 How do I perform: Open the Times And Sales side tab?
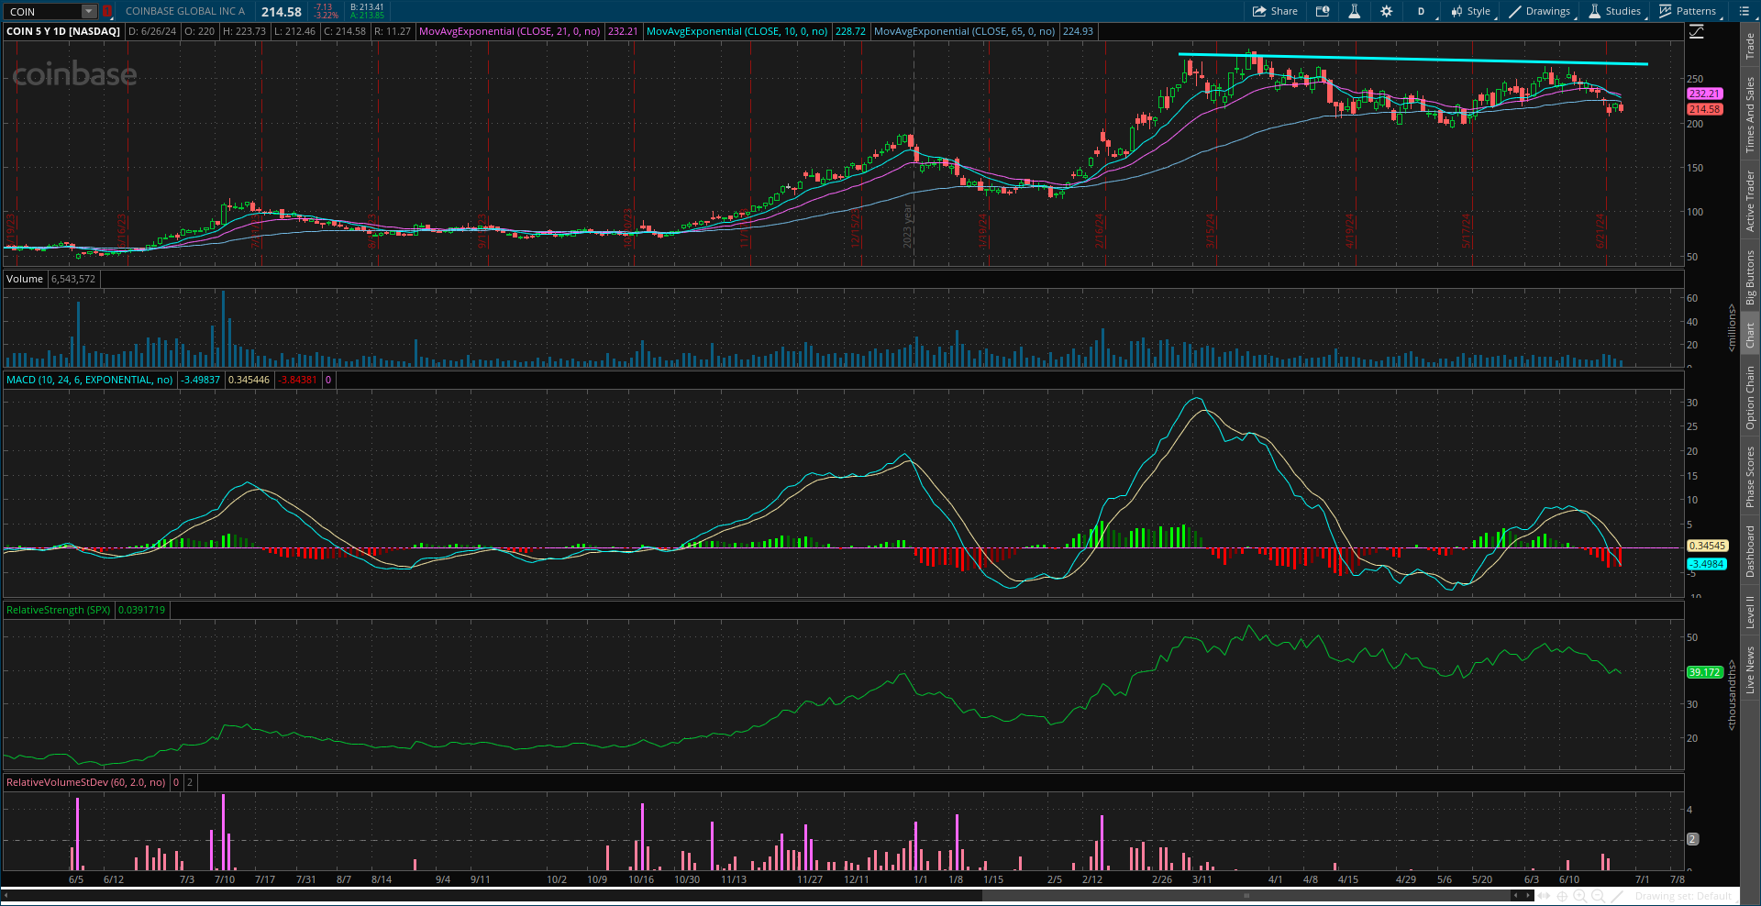(x=1750, y=115)
